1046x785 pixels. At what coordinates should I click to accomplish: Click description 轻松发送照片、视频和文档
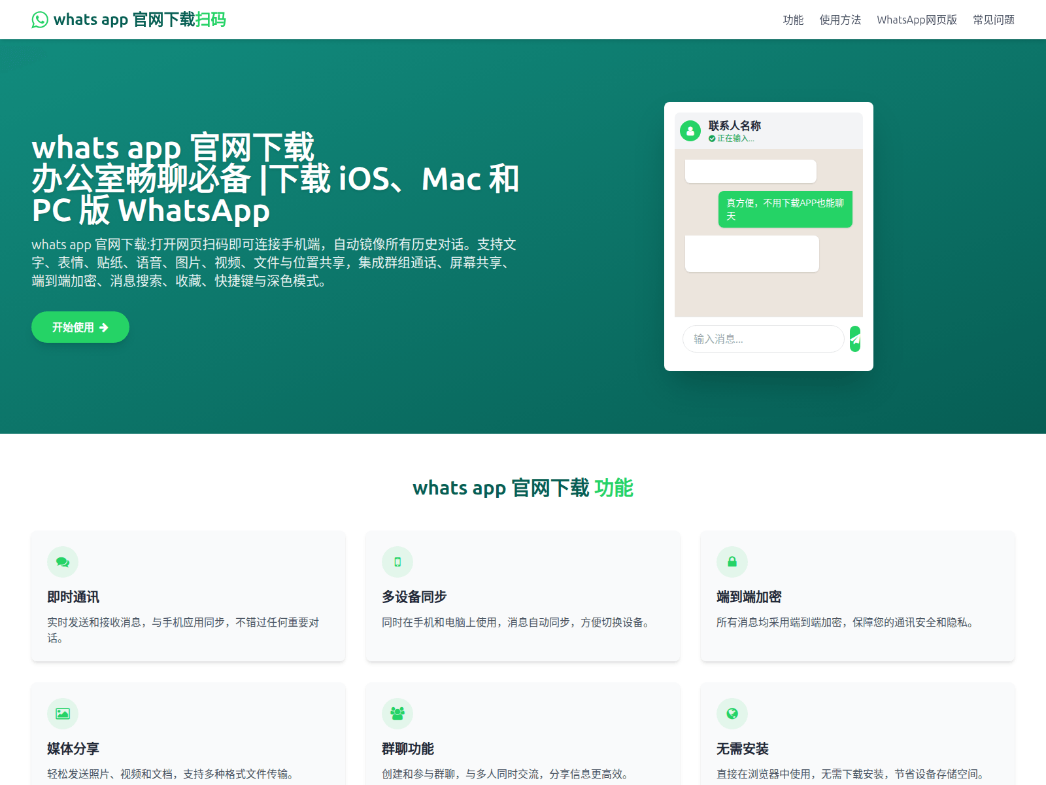(173, 774)
